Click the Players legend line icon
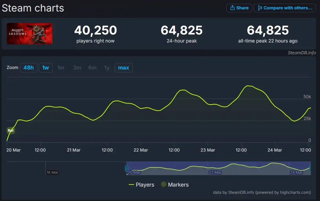 [x=132, y=184]
